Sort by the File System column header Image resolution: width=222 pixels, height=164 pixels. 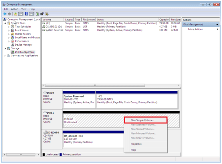click(89, 20)
